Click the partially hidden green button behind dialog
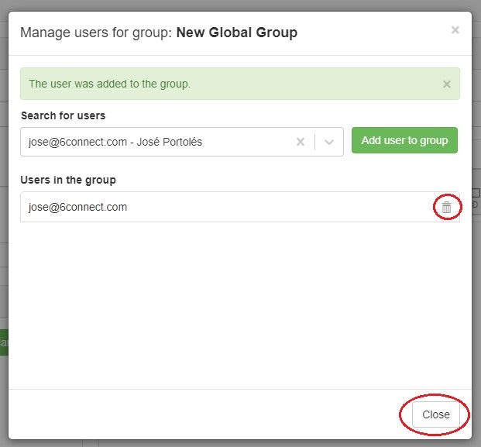Screen dimensions: 481x447 coord(4,342)
